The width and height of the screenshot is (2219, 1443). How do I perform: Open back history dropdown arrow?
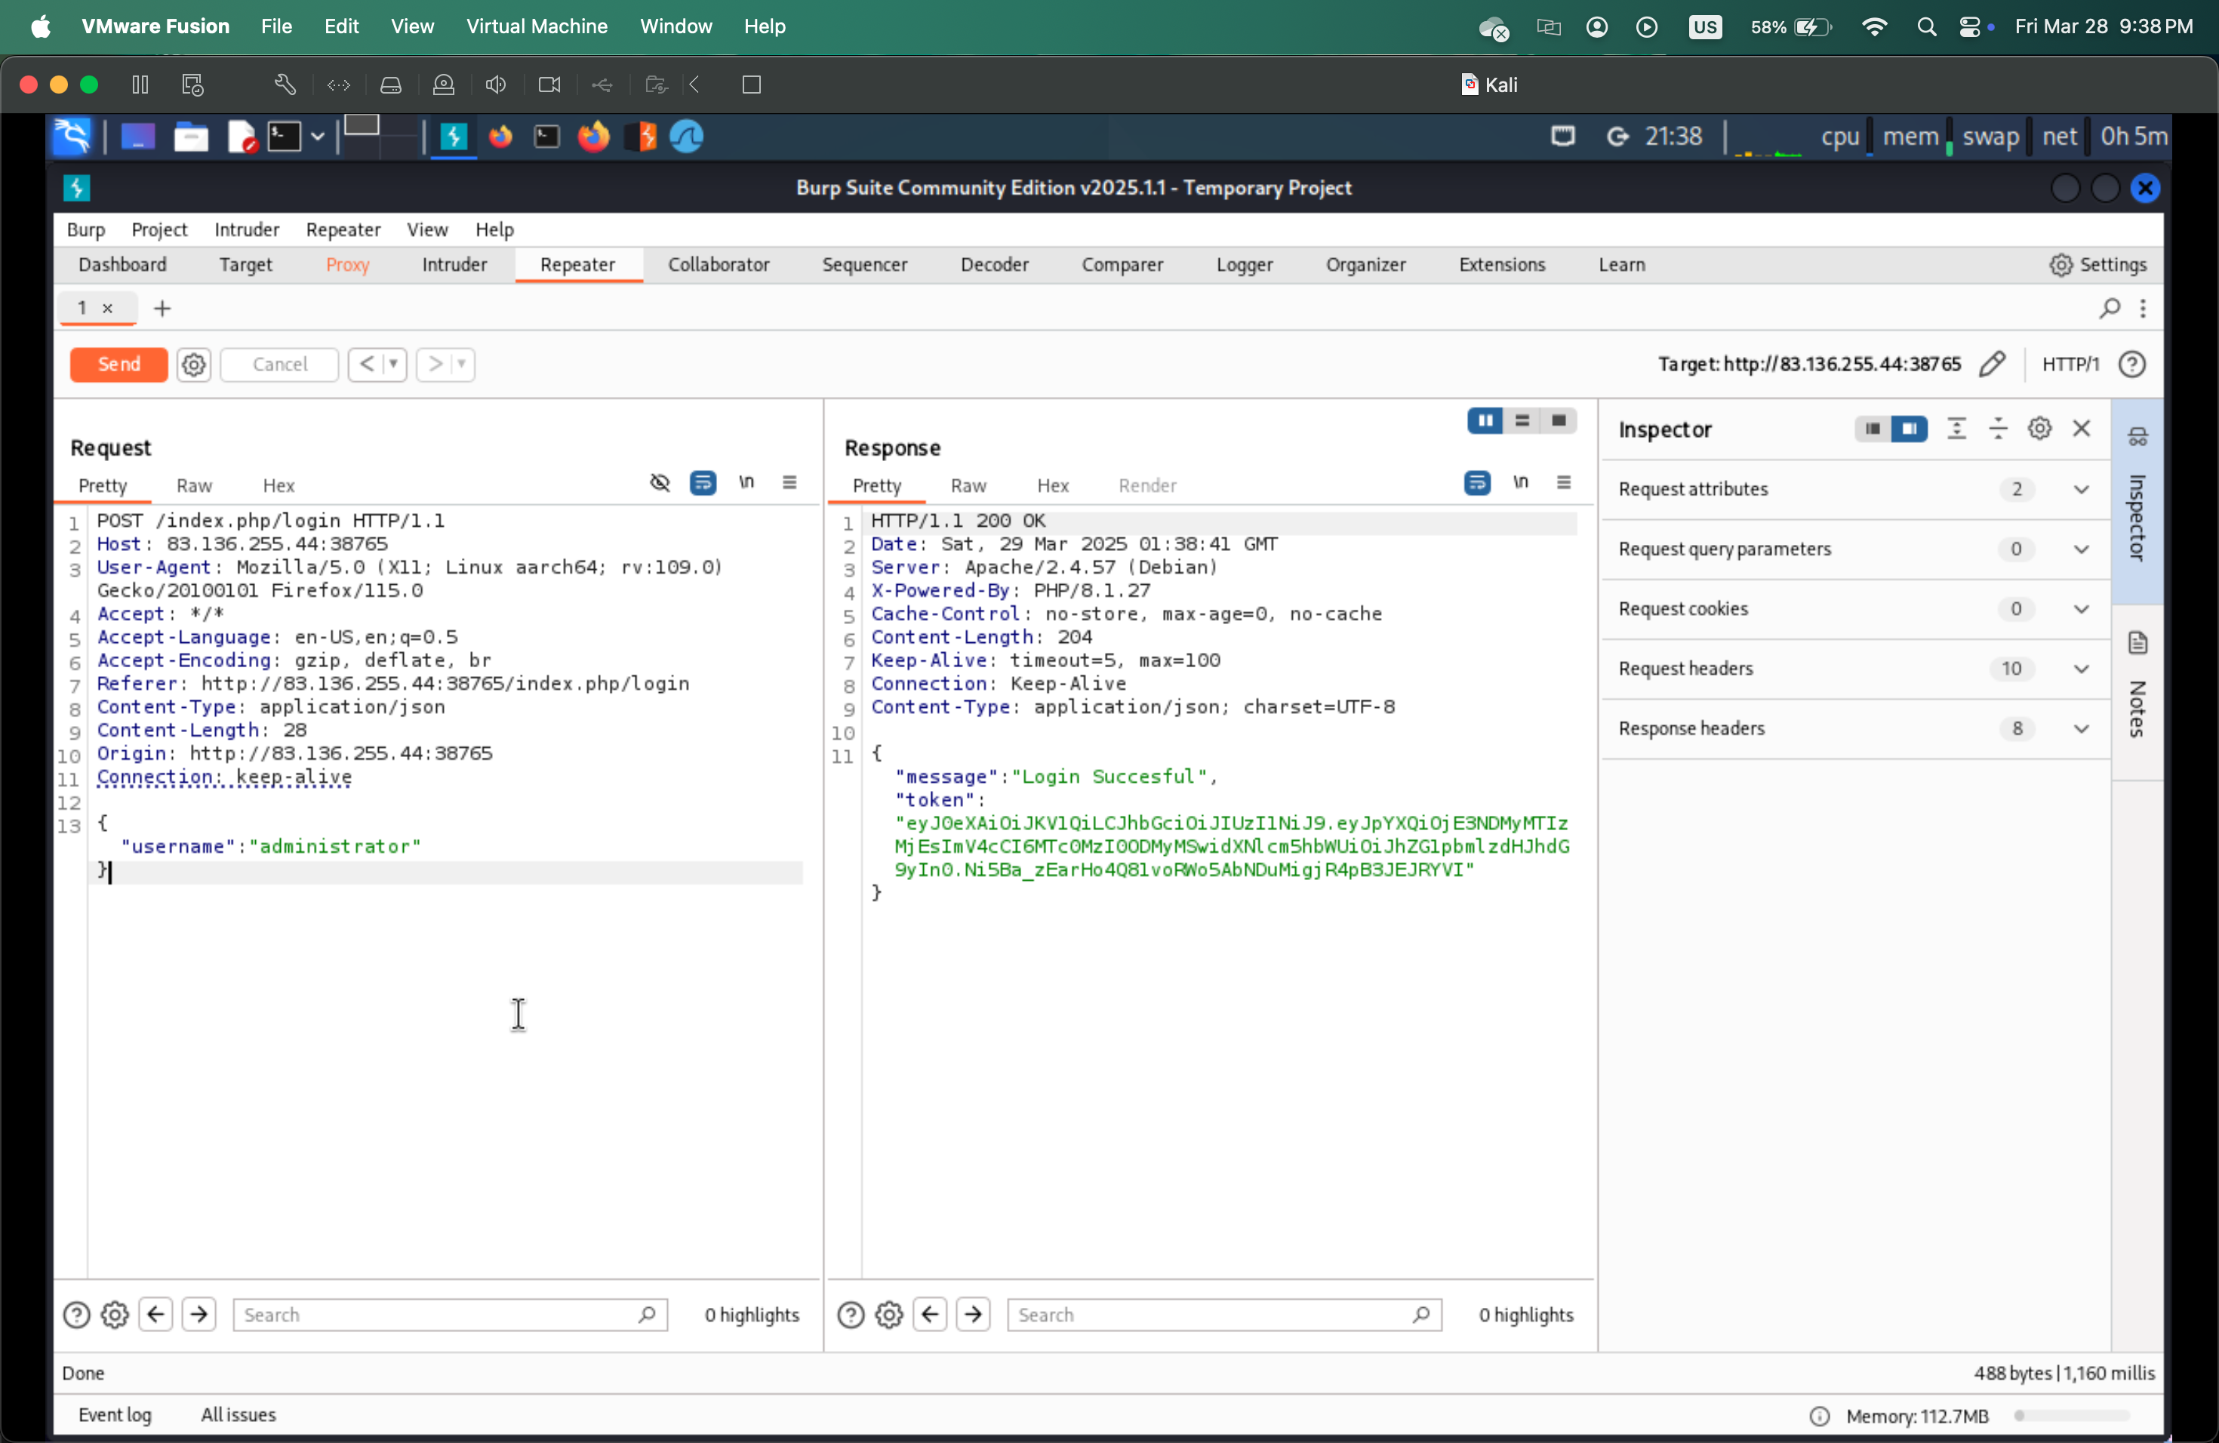[393, 365]
